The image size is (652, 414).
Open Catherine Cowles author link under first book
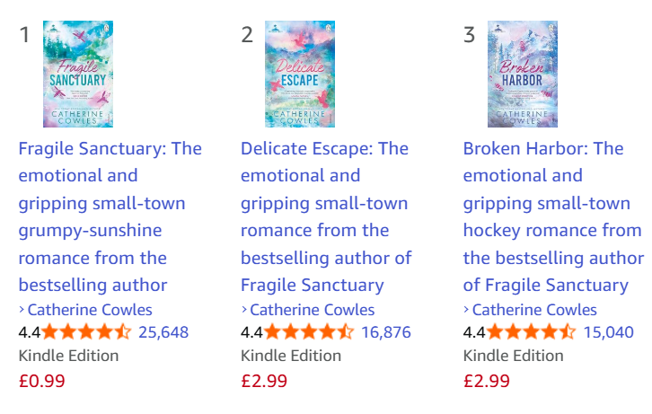pos(90,310)
